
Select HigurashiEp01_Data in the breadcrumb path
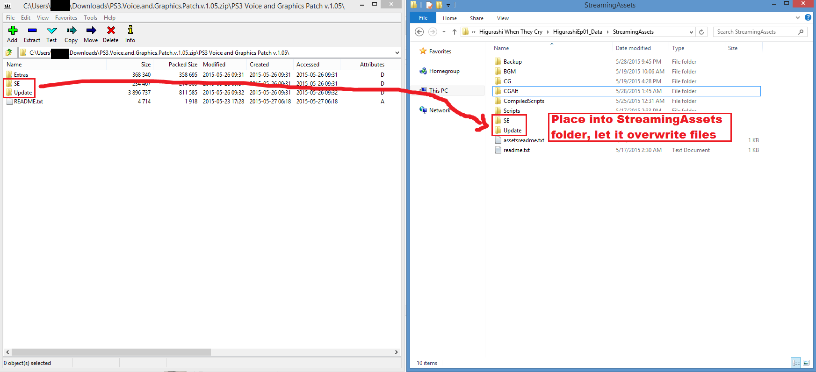(x=577, y=32)
